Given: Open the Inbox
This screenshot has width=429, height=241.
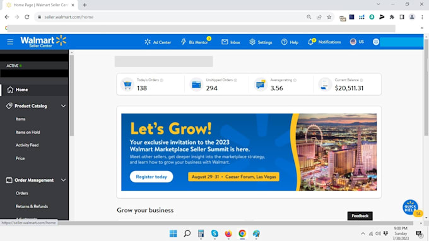Looking at the screenshot, I should tap(231, 42).
